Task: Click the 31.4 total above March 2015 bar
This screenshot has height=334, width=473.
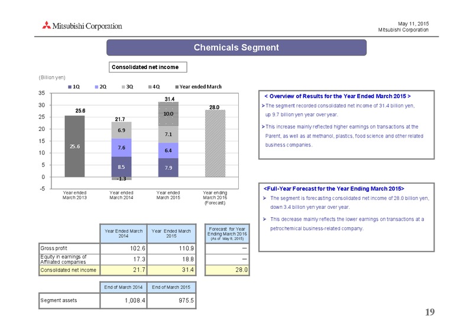Action: click(170, 99)
